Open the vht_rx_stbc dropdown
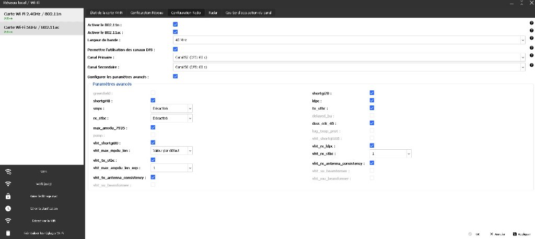 click(x=390, y=154)
